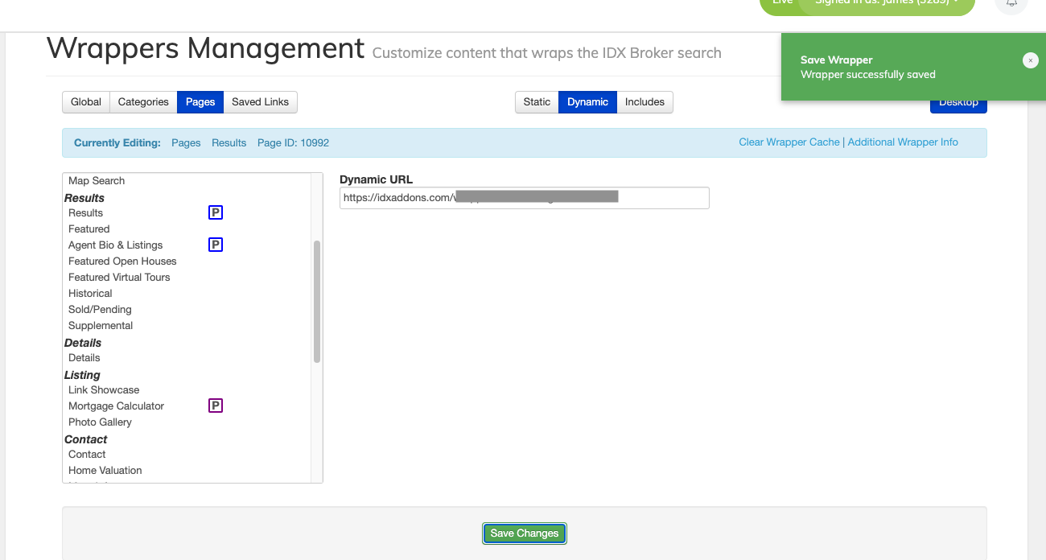The height and width of the screenshot is (560, 1046).
Task: Dismiss the Save Wrapper notification
Action: [x=1030, y=60]
